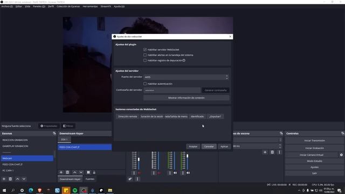Delete the selected scene with trash icon
345x194 pixels.
click(x=10, y=179)
